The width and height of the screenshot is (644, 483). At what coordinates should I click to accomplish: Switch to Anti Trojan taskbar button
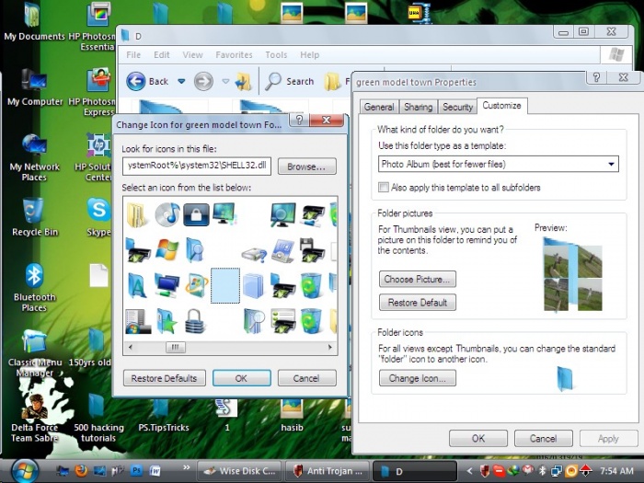328,471
